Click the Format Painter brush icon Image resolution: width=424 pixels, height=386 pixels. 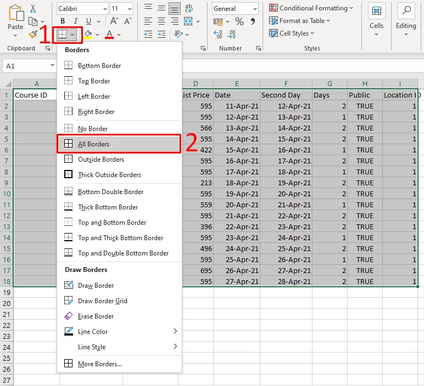pos(33,35)
